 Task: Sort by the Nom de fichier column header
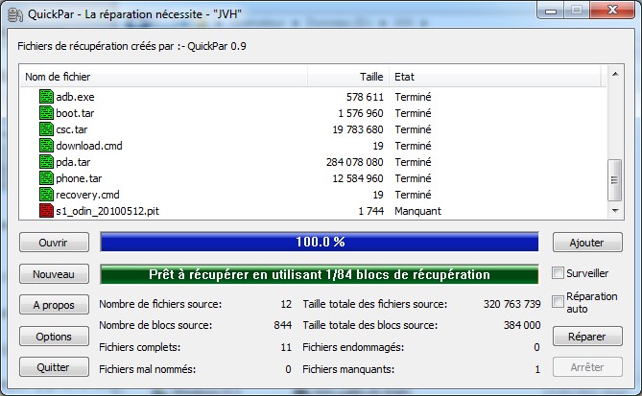pyautogui.click(x=164, y=77)
